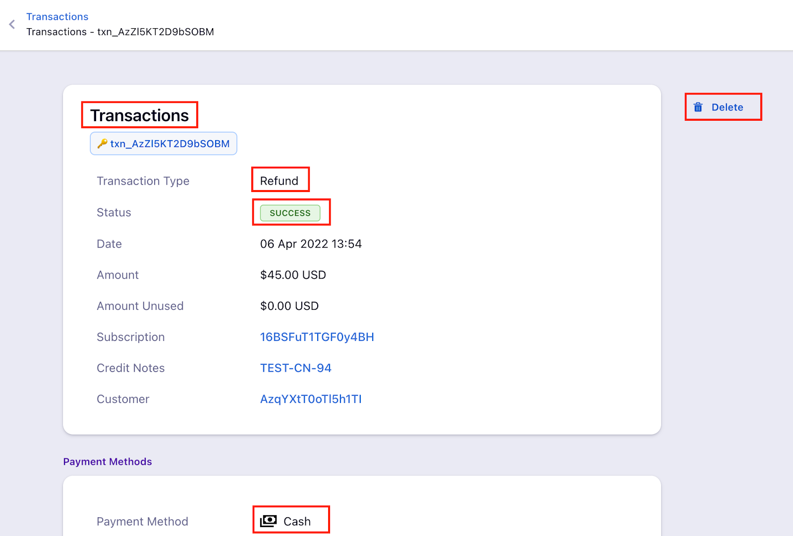The width and height of the screenshot is (793, 536).
Task: Click the Refund transaction type value
Action: [279, 181]
